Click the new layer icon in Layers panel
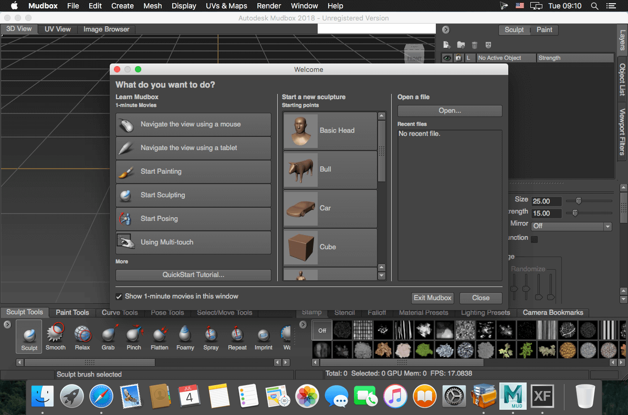This screenshot has height=415, width=628. (x=447, y=45)
